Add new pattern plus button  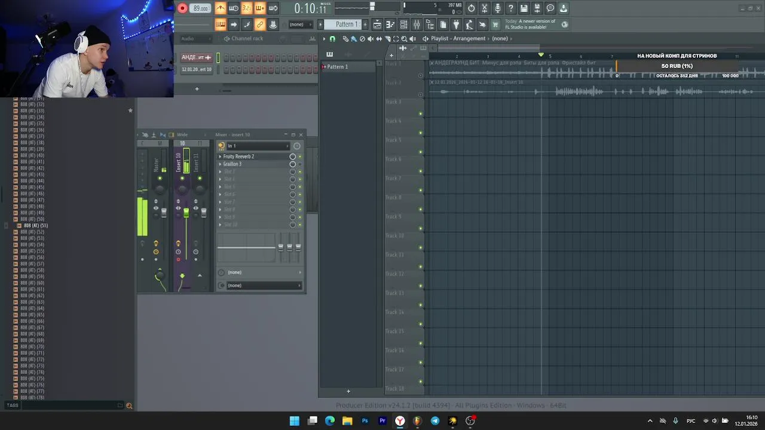click(365, 24)
